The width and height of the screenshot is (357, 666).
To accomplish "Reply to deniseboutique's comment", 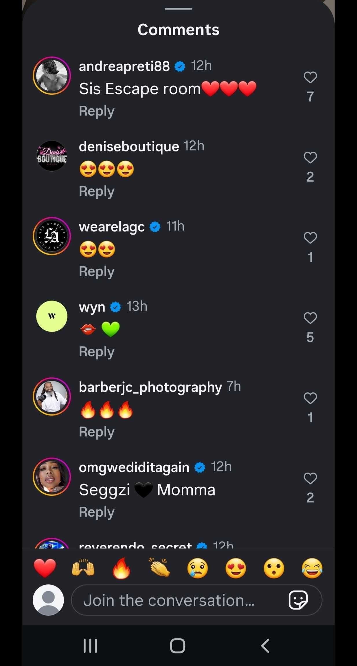I will [96, 191].
